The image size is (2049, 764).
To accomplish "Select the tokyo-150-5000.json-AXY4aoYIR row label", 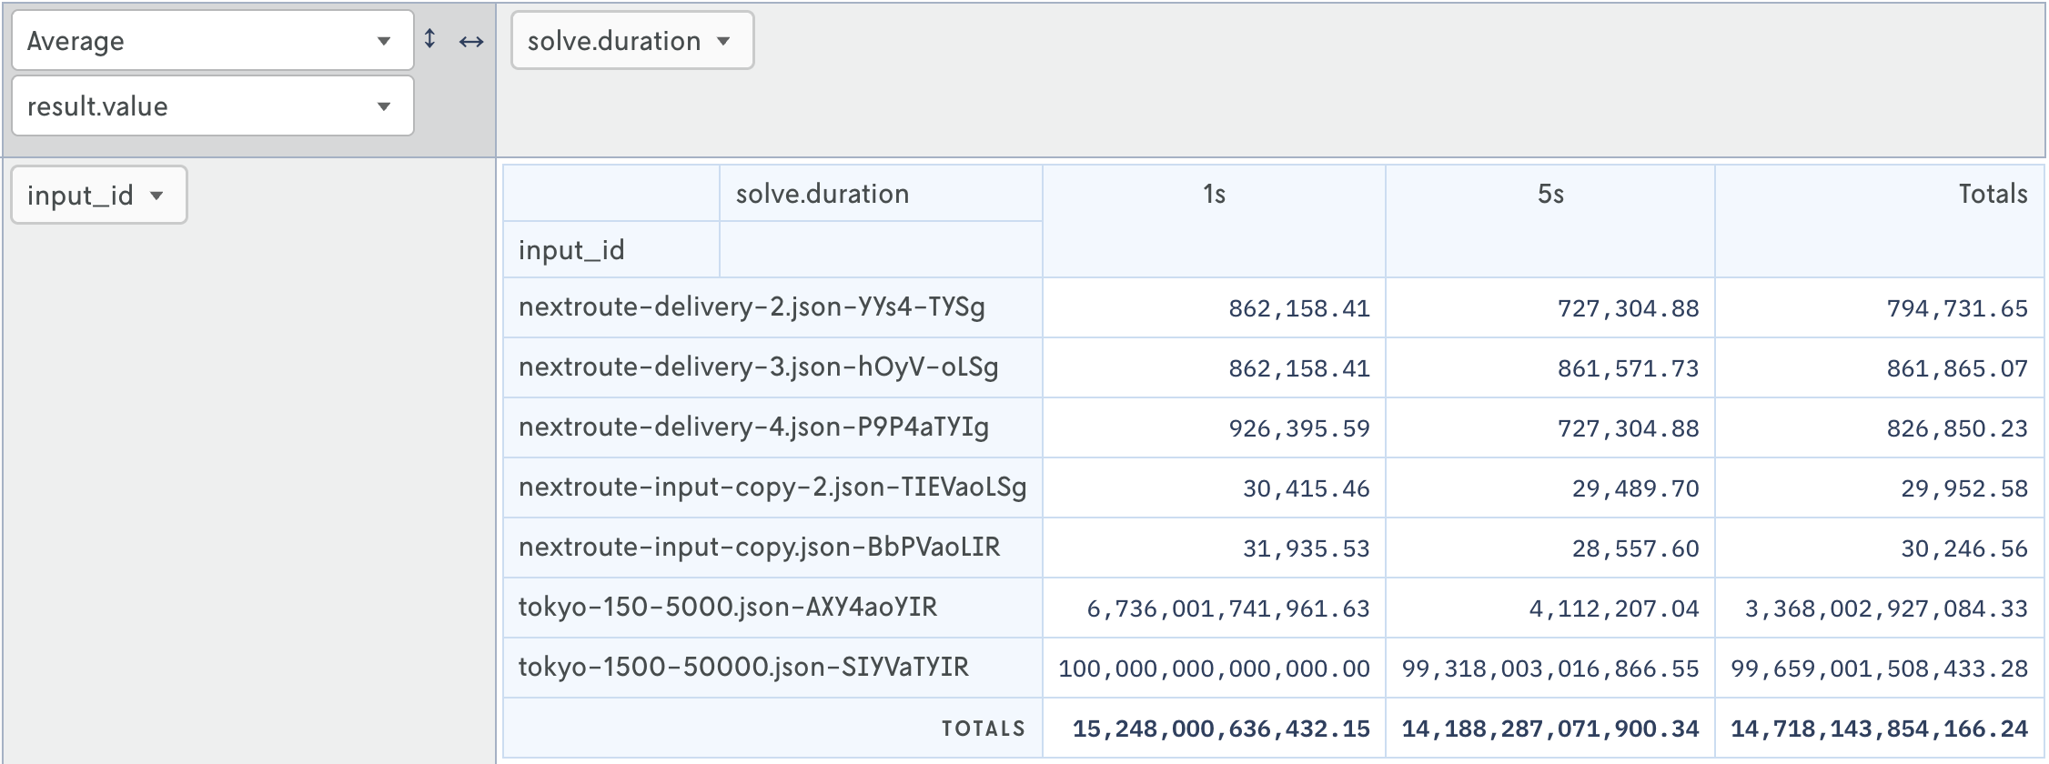I will pos(727,608).
